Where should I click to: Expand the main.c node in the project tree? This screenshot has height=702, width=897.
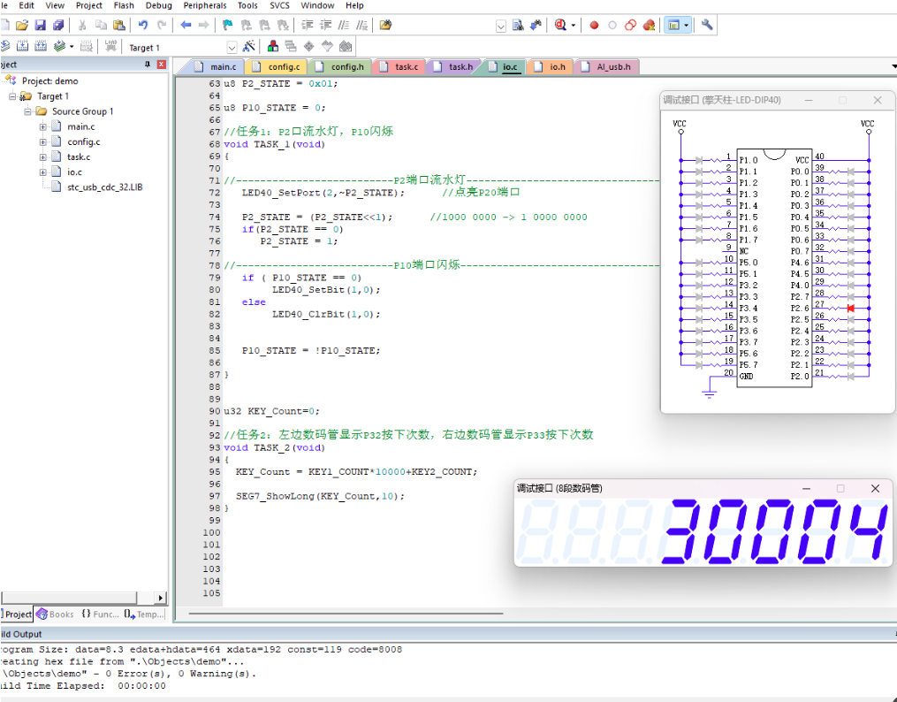click(x=43, y=127)
